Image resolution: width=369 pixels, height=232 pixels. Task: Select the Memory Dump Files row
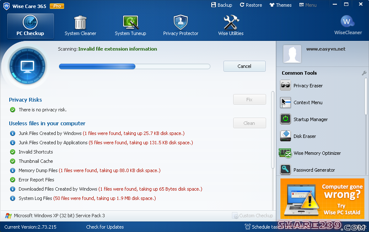[x=85, y=170]
